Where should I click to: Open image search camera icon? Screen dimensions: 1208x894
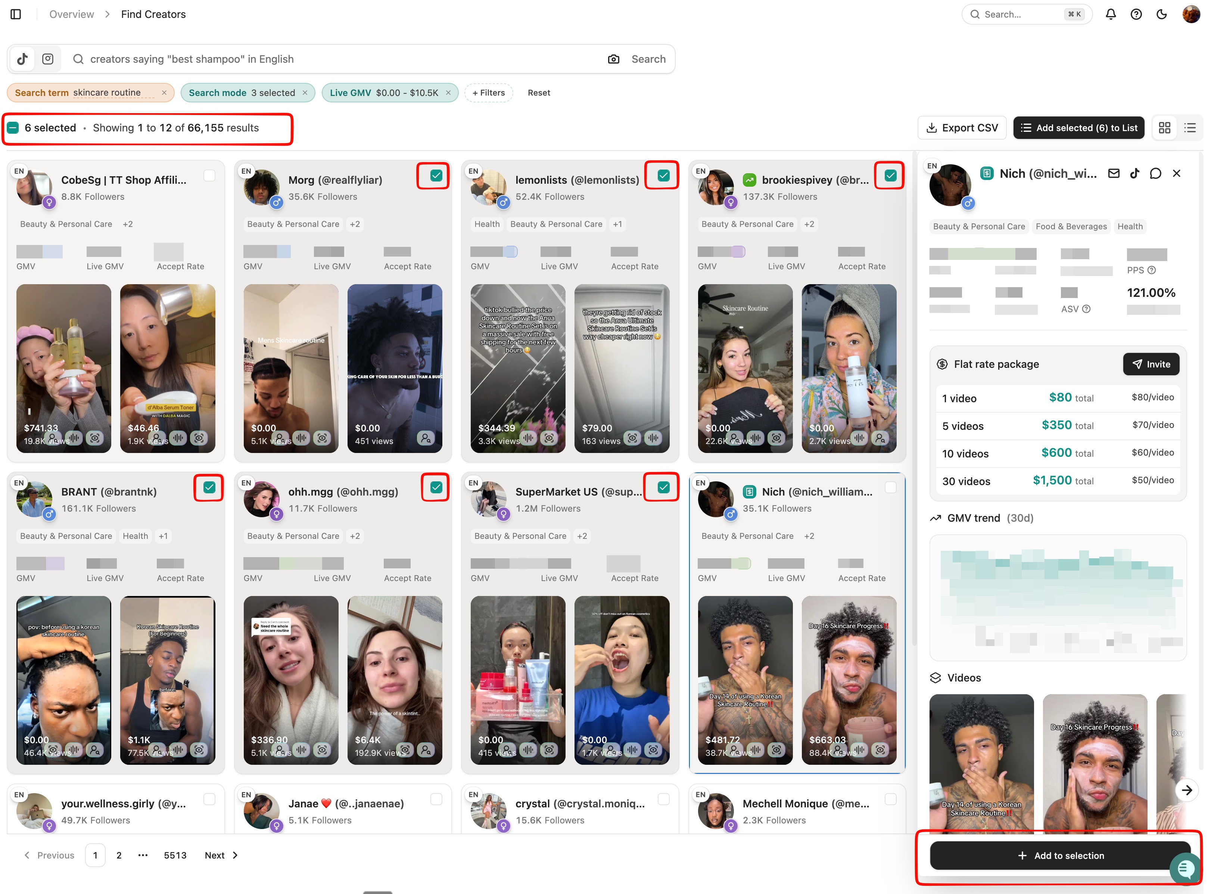(613, 59)
